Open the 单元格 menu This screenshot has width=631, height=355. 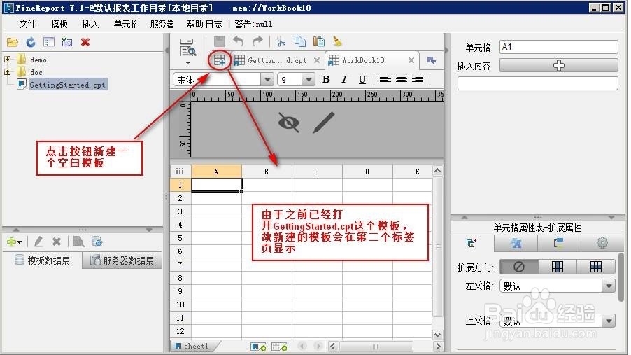point(125,25)
